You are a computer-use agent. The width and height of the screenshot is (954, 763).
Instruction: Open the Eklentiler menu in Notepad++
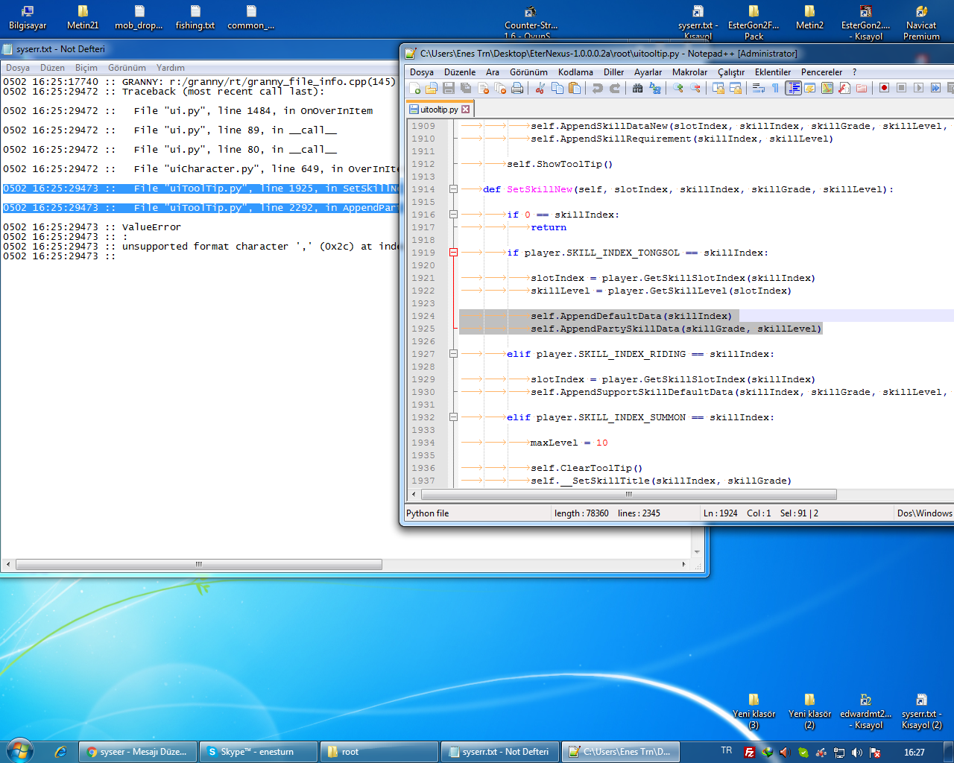[773, 72]
